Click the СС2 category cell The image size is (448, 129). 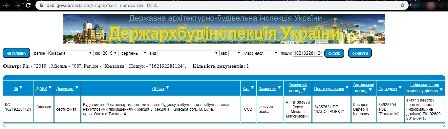248,109
